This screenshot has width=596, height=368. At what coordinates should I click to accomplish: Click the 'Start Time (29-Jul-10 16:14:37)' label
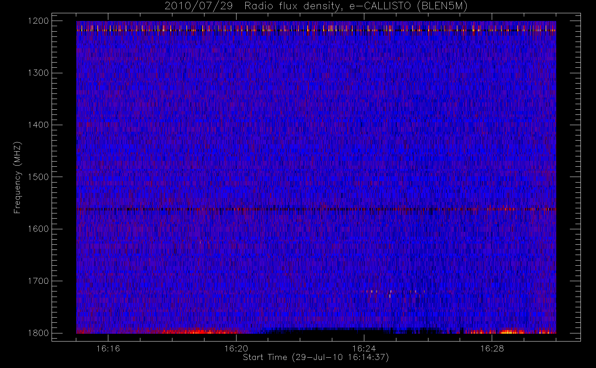(316, 357)
